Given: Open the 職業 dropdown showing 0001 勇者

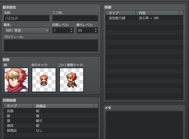Looking at the screenshot, I should 27,30.
